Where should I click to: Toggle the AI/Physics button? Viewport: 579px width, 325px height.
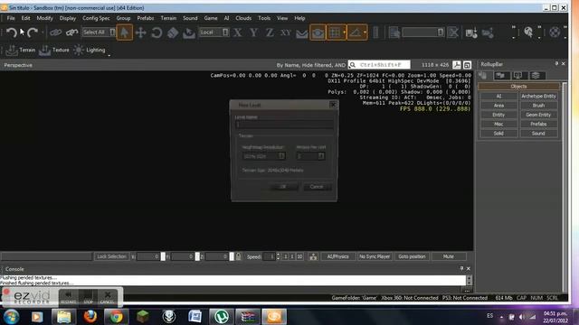click(x=337, y=256)
